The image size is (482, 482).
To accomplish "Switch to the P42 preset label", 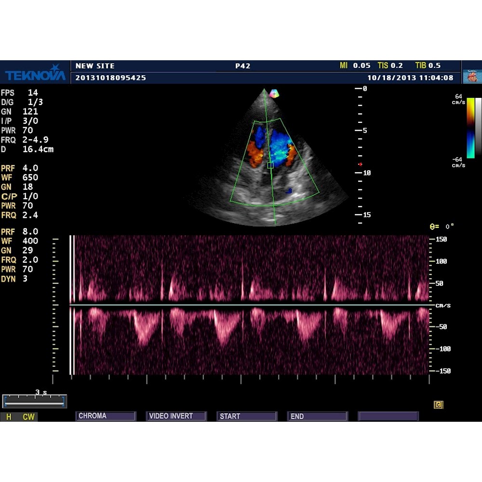I will 243,65.
